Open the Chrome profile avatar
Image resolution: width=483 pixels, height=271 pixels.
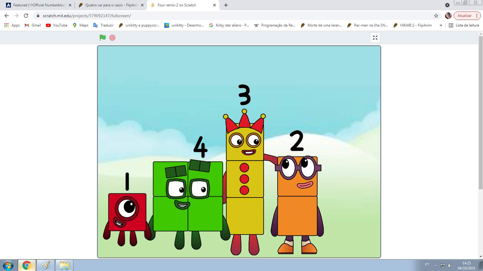pyautogui.click(x=448, y=16)
